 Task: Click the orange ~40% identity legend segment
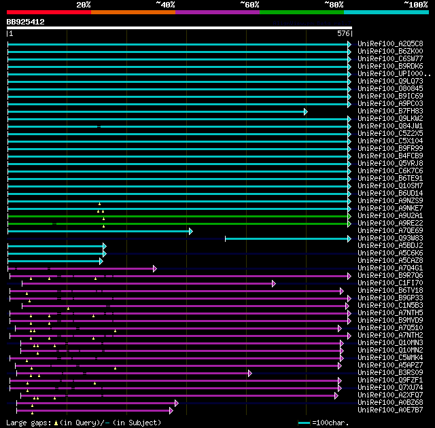coord(133,12)
